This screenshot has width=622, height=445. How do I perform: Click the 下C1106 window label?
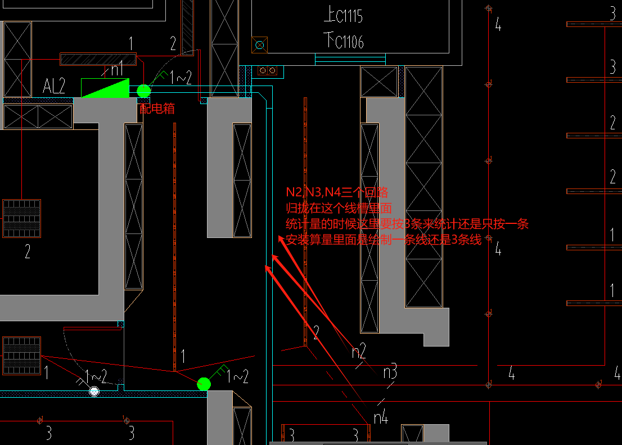click(344, 41)
